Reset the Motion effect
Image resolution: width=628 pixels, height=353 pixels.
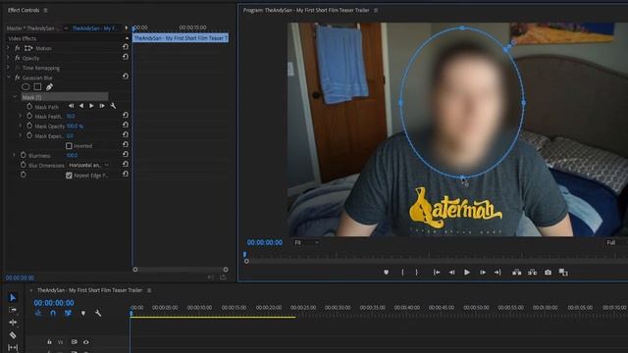coord(126,47)
